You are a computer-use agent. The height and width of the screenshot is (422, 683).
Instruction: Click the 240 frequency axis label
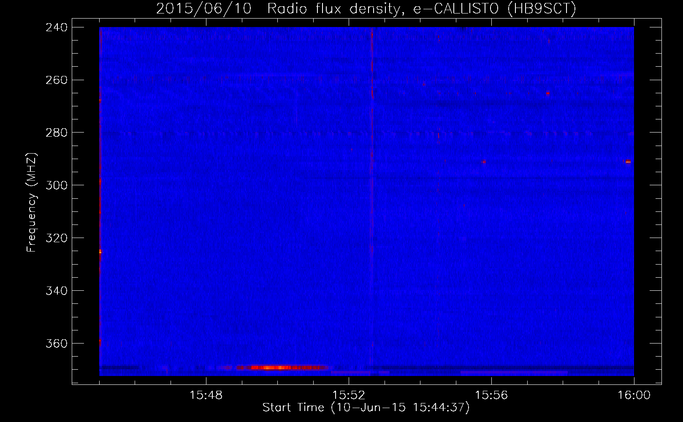pyautogui.click(x=57, y=27)
